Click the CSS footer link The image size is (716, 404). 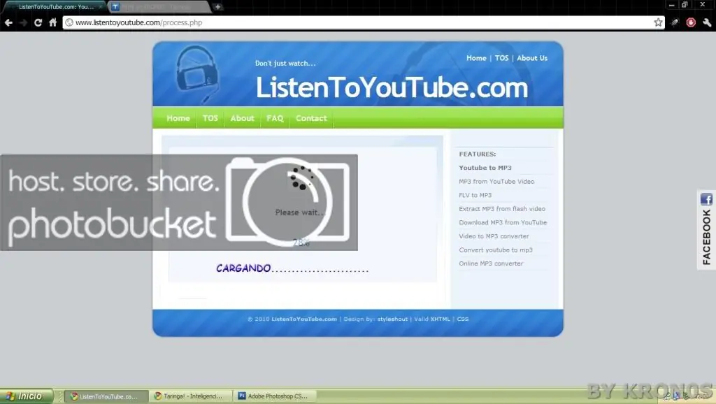tap(463, 319)
